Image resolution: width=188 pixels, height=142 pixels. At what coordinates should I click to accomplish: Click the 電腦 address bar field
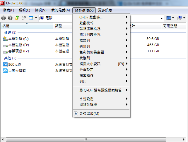coord(101,18)
